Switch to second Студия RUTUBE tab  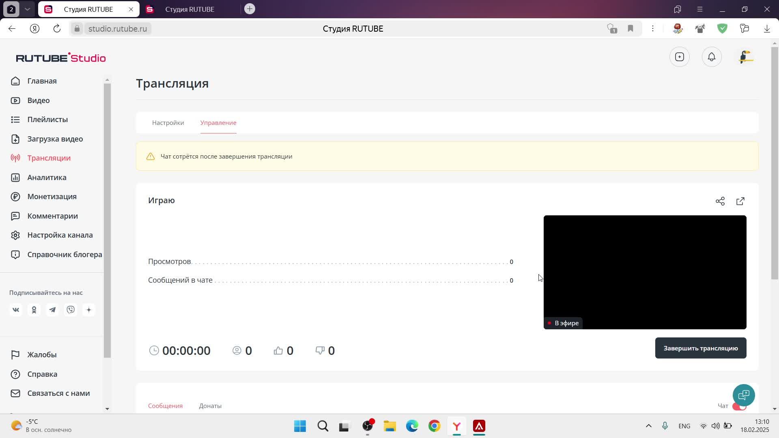tap(189, 9)
